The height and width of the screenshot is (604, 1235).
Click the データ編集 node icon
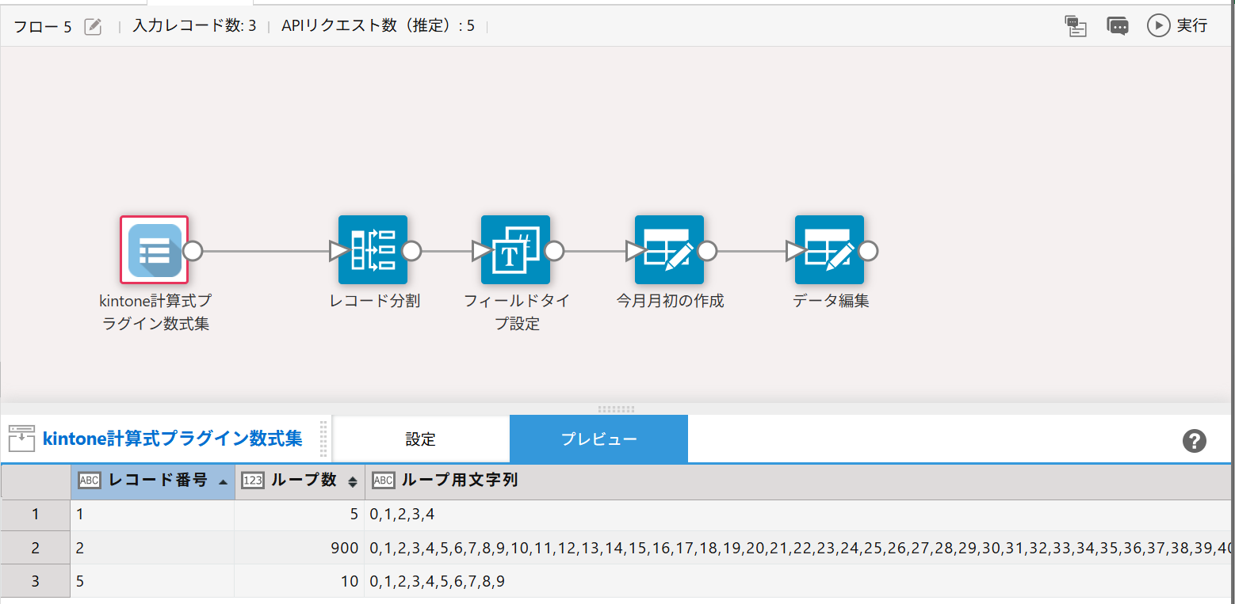pos(829,250)
